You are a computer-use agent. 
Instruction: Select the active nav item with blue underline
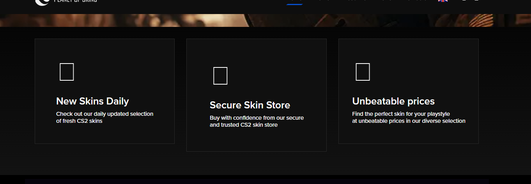[x=294, y=2]
